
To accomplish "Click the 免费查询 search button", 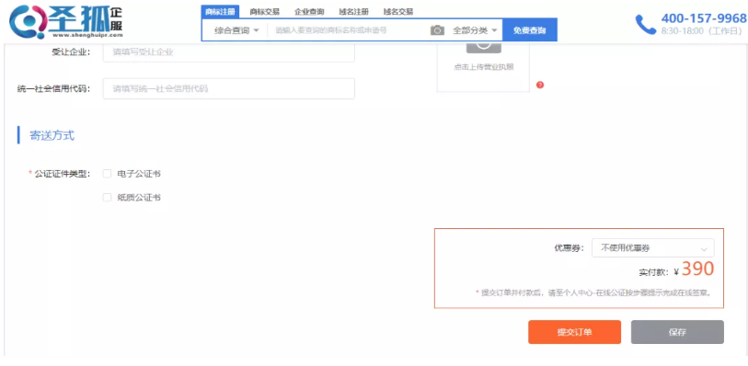I will pyautogui.click(x=530, y=30).
